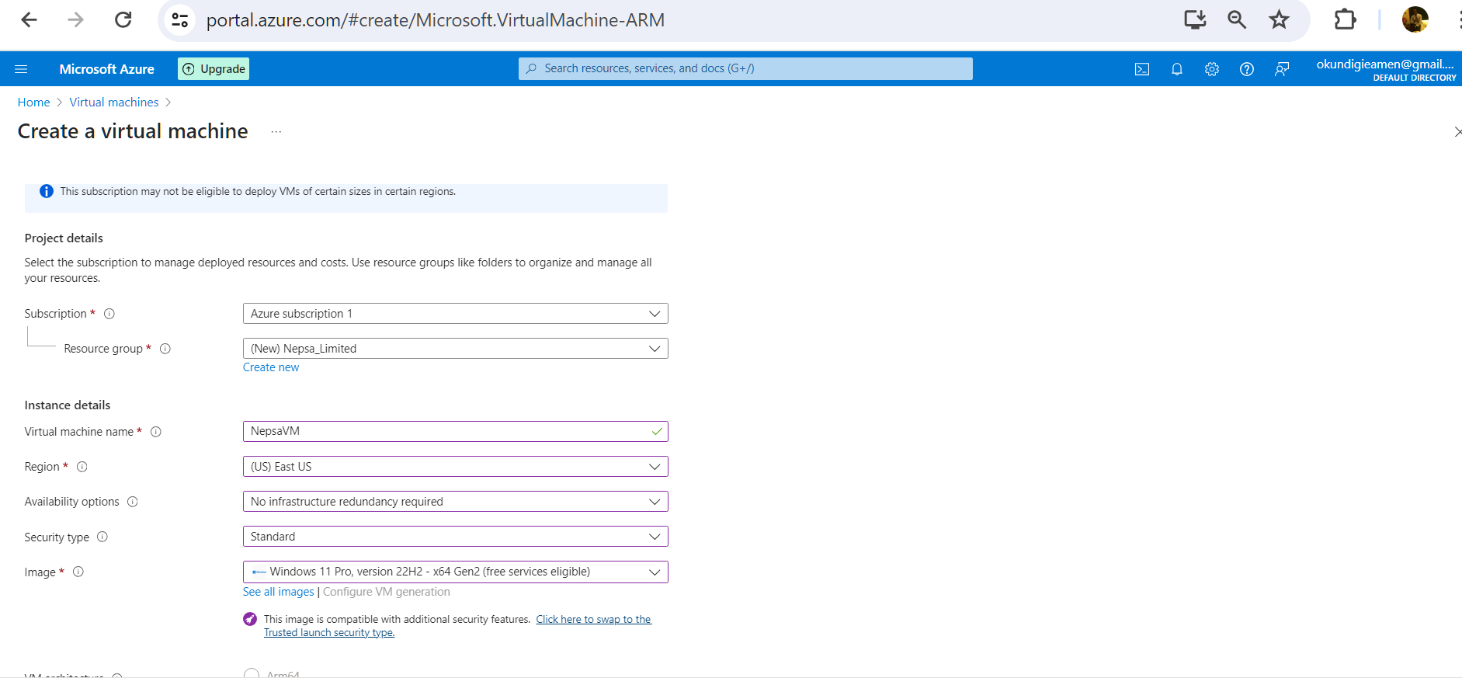Show Region info tooltip icon
Screen dimensions: 1462x678
(82, 467)
